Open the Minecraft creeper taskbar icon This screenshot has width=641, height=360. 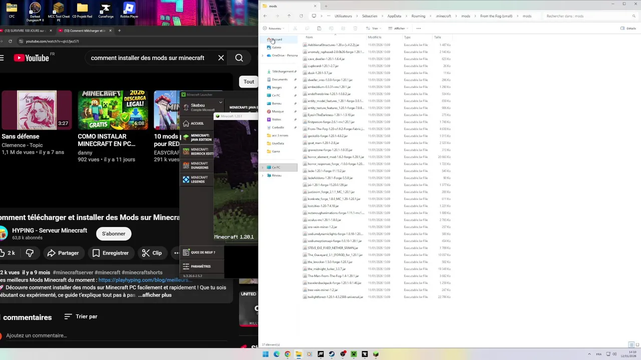(354, 354)
